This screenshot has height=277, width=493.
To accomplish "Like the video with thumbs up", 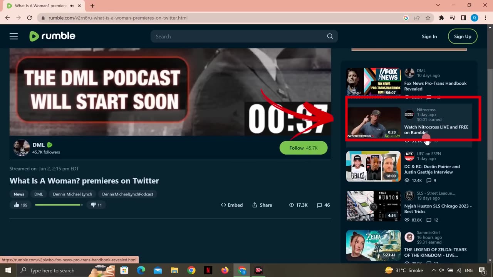I will tap(21, 205).
